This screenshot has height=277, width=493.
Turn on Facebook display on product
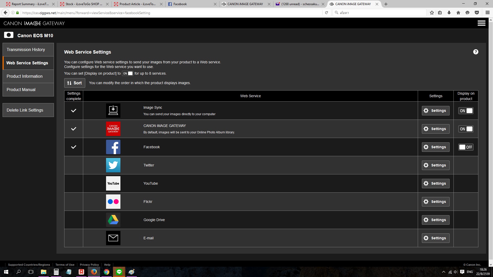coord(466,147)
